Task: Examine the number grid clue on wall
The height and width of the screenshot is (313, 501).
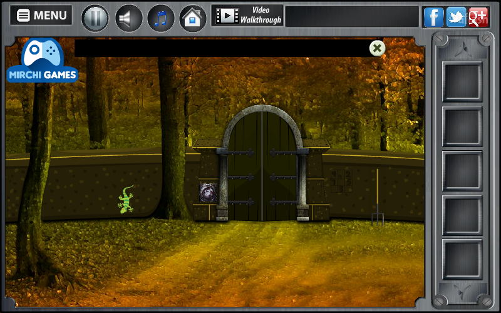Action: 341,181
